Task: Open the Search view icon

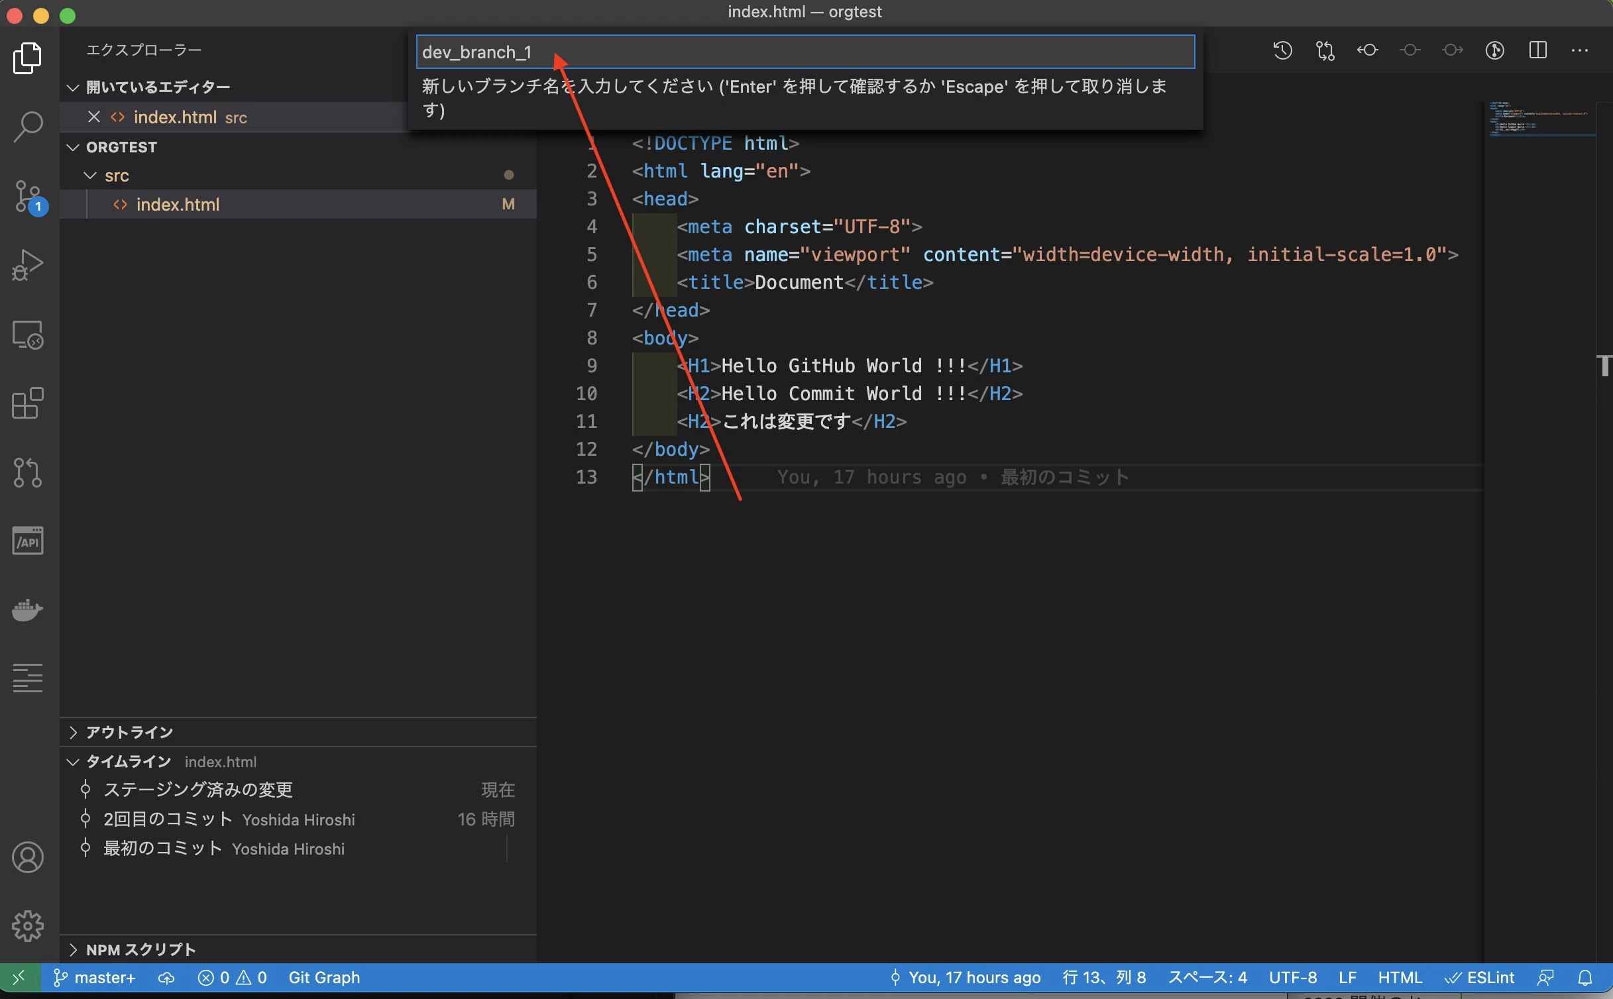Action: 27,127
